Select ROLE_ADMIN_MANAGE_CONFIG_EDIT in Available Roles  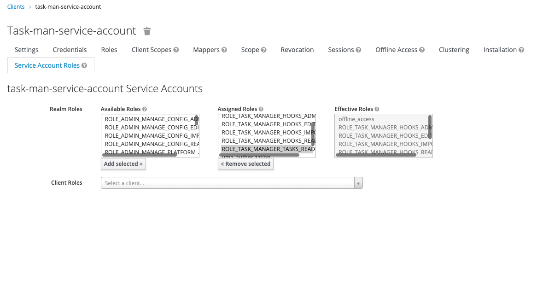[x=150, y=127]
